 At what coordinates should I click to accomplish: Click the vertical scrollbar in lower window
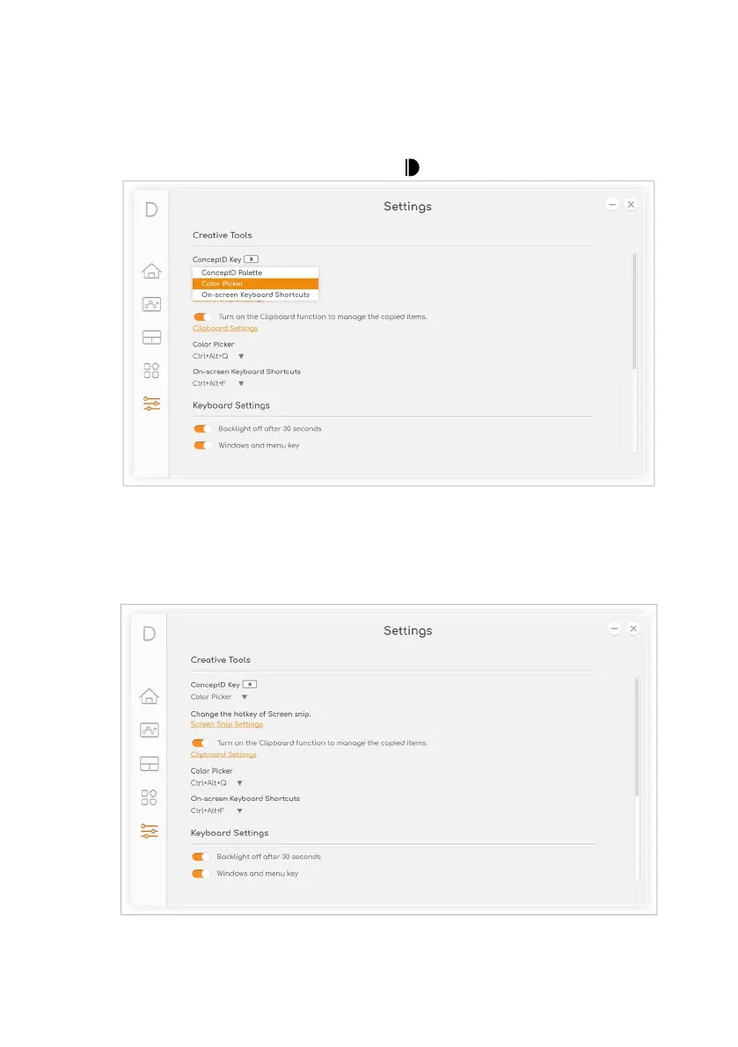pos(638,738)
